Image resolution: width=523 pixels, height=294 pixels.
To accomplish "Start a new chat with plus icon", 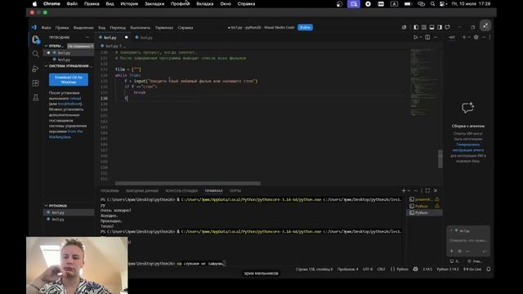I will [x=463, y=38].
